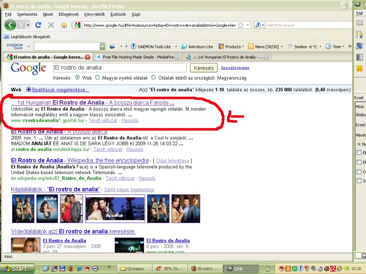Open the Wikipedia El Rostro de Analía result
Image resolution: width=366 pixels, height=274 pixels.
coord(80,160)
